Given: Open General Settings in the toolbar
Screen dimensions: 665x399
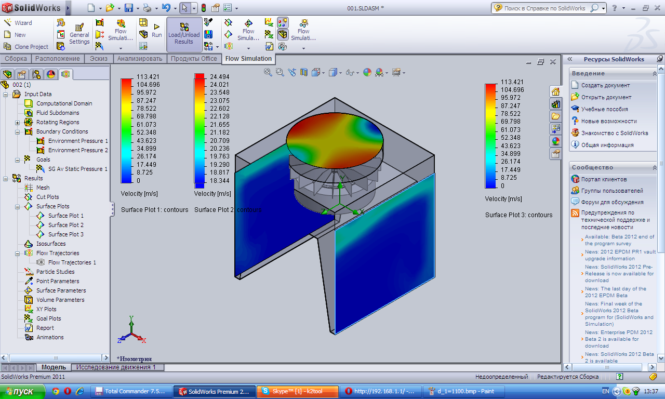Looking at the screenshot, I should click(79, 34).
